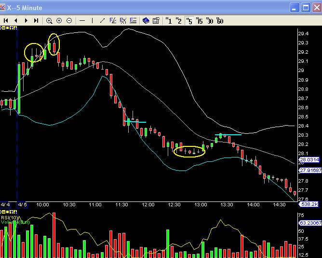The height and width of the screenshot is (258, 322).
Task: Zoom out with the circled minus icon
Action: [x=69, y=21]
